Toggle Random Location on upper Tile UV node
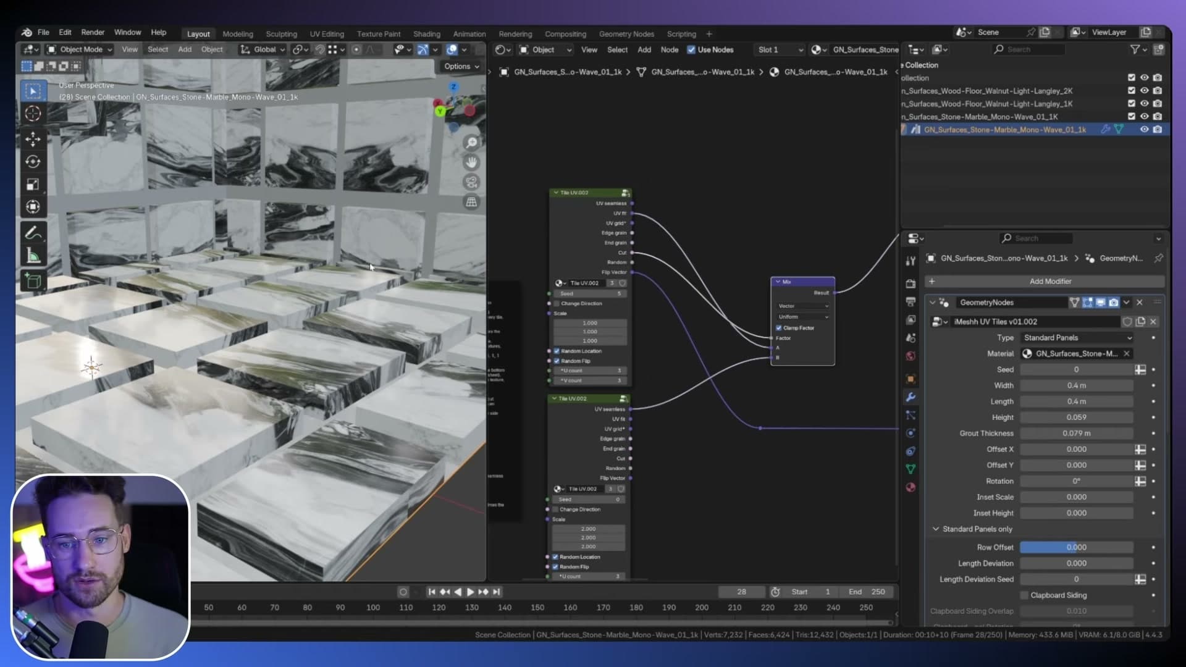 click(x=557, y=351)
